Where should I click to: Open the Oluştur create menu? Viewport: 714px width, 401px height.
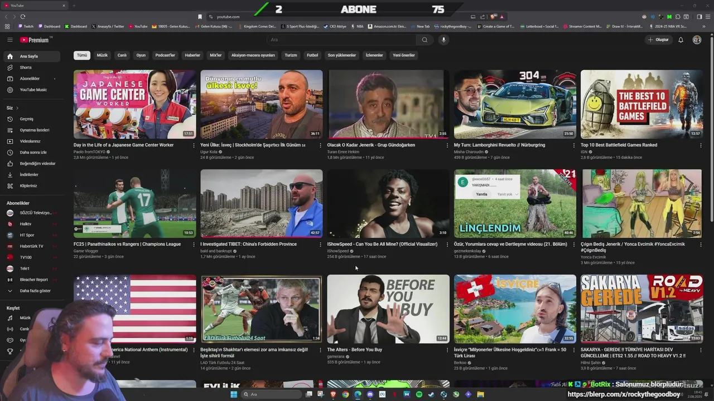point(658,40)
